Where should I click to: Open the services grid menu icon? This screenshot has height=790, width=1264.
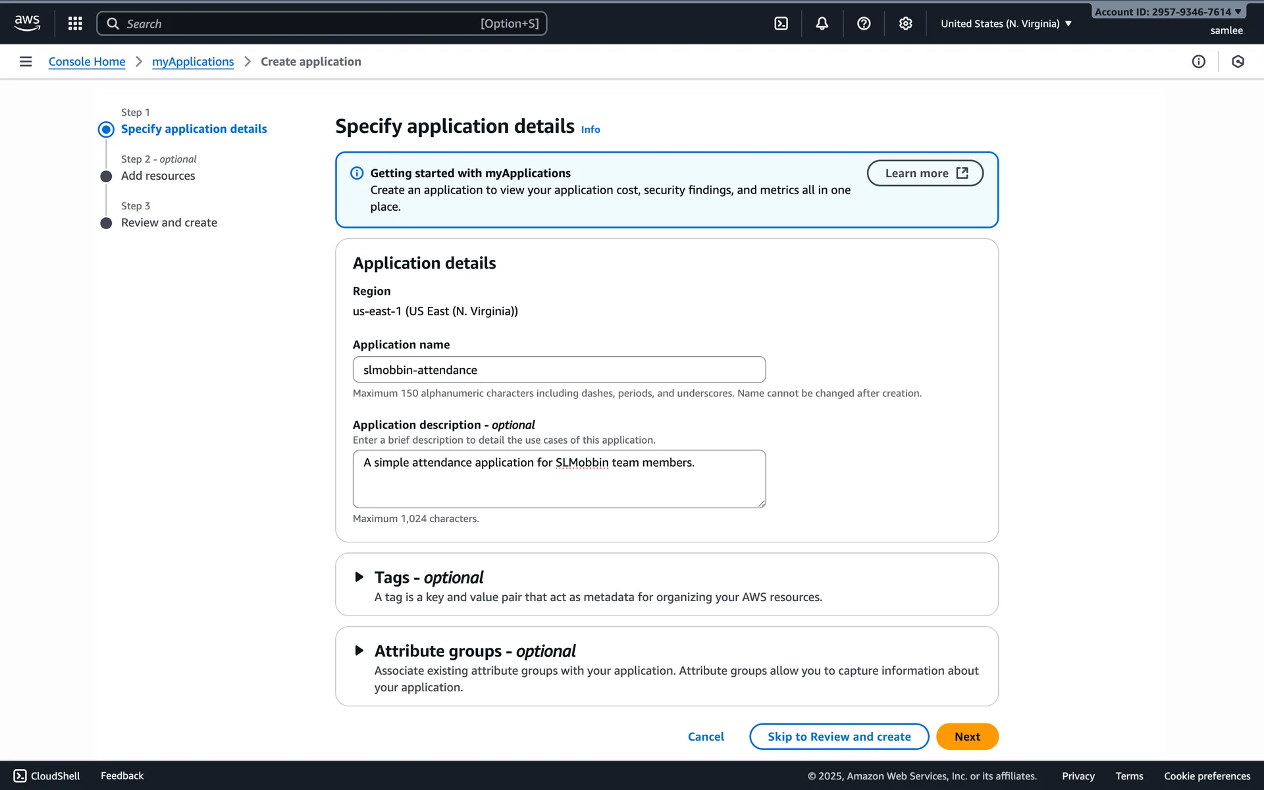pyautogui.click(x=75, y=24)
